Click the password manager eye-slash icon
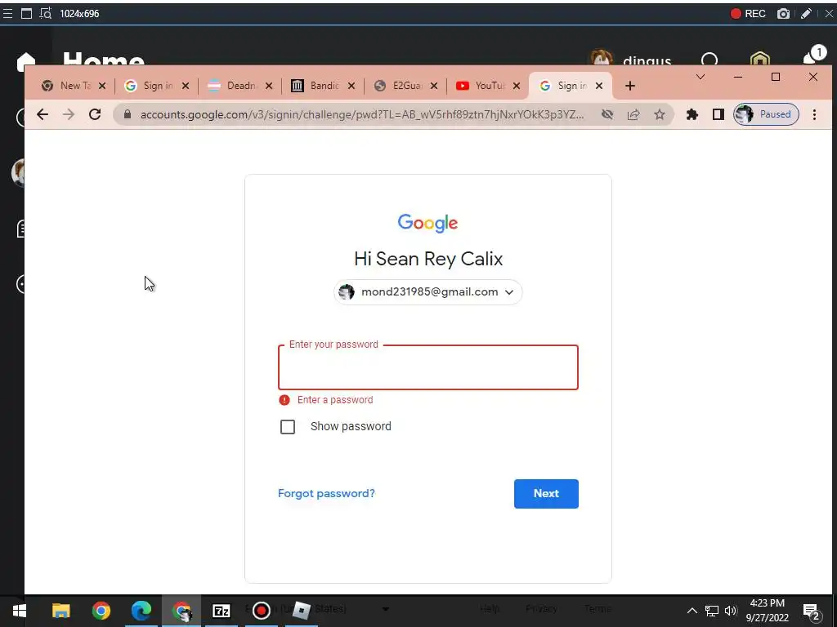This screenshot has width=837, height=627. 607,114
